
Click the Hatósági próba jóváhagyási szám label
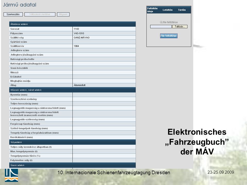[x=30, y=63]
